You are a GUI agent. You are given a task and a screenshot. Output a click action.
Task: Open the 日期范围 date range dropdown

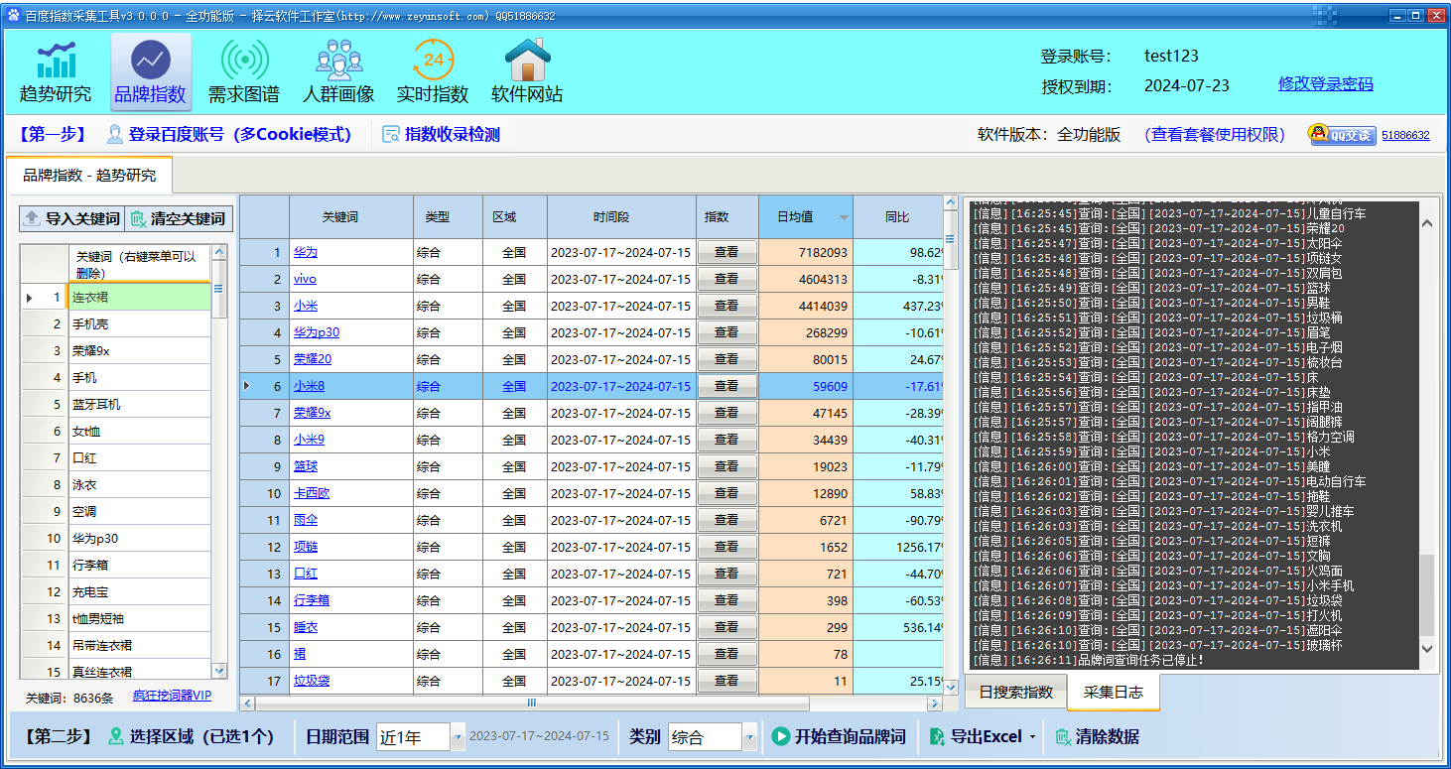coord(458,737)
